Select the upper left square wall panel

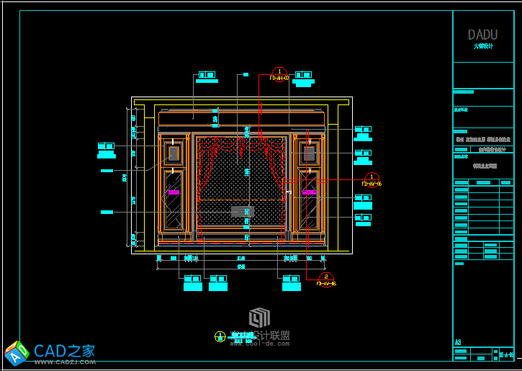click(x=173, y=153)
